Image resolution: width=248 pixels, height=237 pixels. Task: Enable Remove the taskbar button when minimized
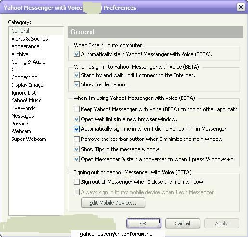click(77, 139)
